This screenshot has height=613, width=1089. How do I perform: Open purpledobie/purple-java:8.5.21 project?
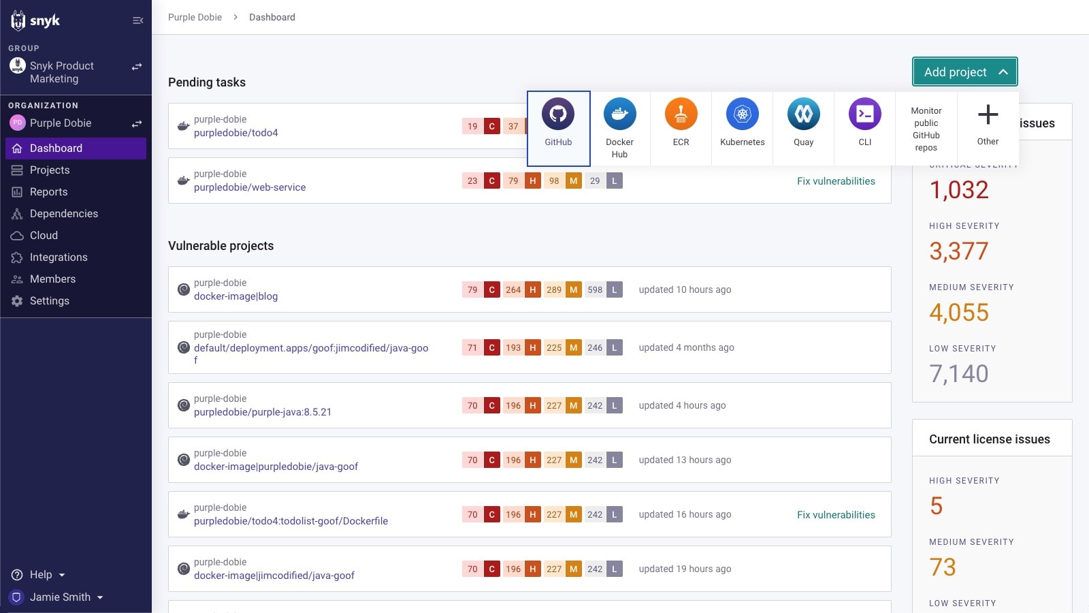pos(263,412)
